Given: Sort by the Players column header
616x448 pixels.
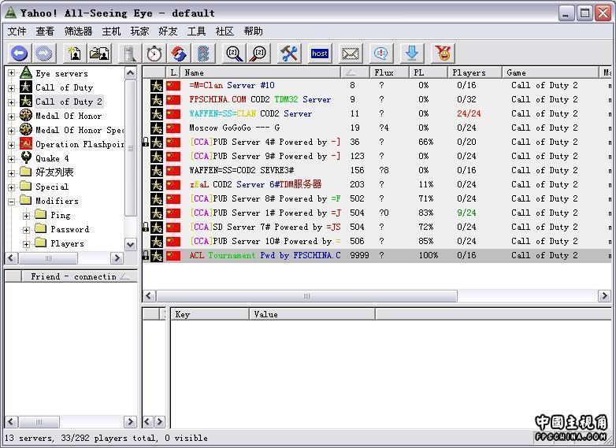Looking at the screenshot, I should coord(475,72).
